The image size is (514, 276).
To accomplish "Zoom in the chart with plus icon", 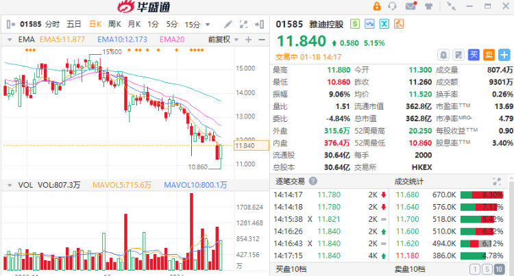I will pos(249,40).
